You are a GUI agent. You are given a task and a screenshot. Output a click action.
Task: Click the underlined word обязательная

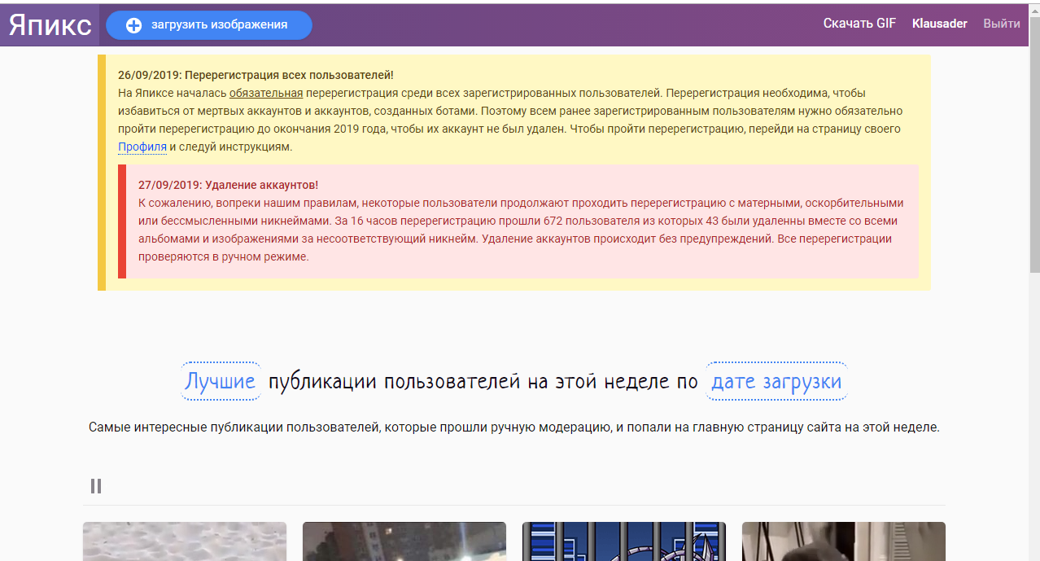click(266, 93)
